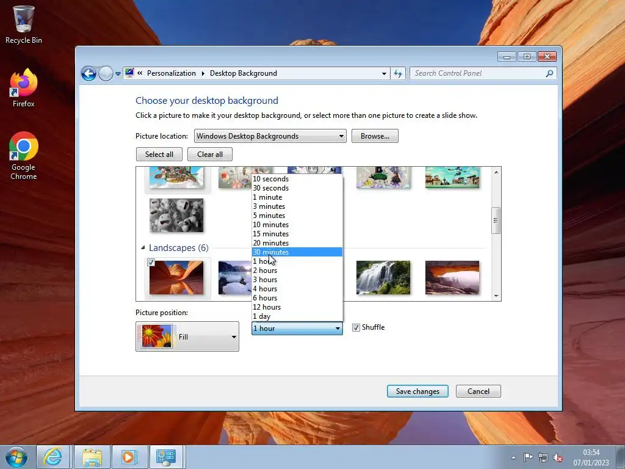Click the Back arrow navigation button
Image resolution: width=625 pixels, height=469 pixels.
coord(89,73)
